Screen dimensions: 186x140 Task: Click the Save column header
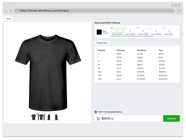coord(161,50)
